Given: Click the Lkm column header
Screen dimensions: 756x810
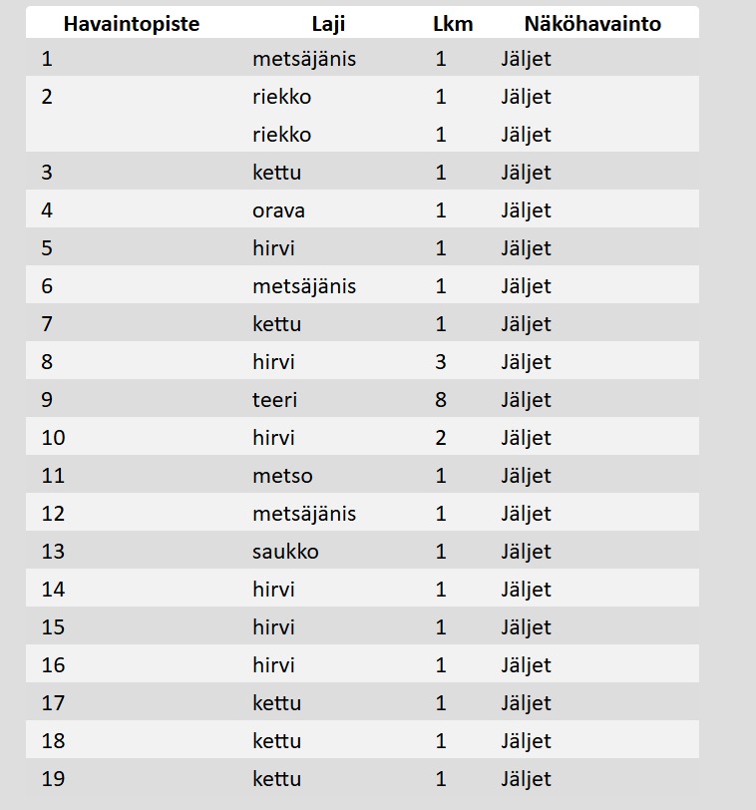Looking at the screenshot, I should (x=453, y=24).
